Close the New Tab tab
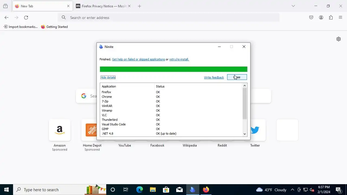This screenshot has width=347, height=195. click(x=68, y=6)
